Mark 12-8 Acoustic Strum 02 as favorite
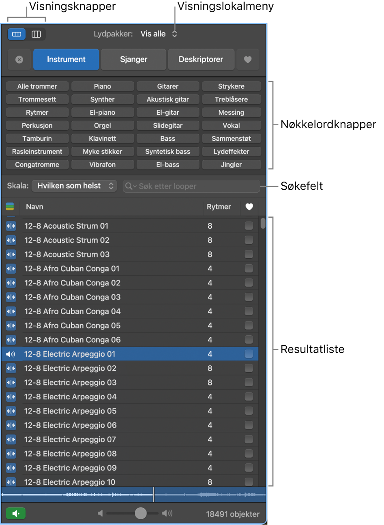 click(249, 240)
